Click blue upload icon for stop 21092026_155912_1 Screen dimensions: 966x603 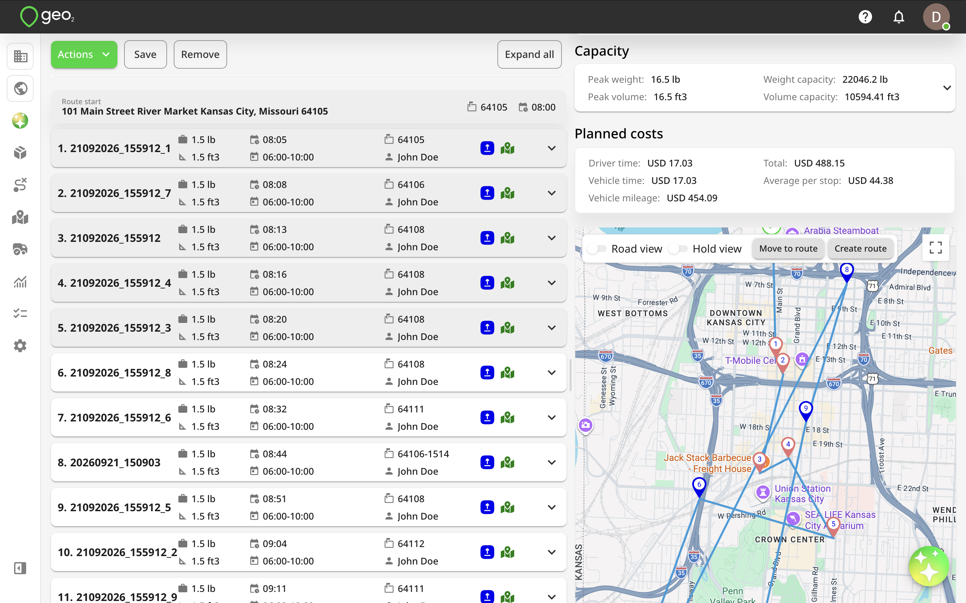[x=487, y=148]
